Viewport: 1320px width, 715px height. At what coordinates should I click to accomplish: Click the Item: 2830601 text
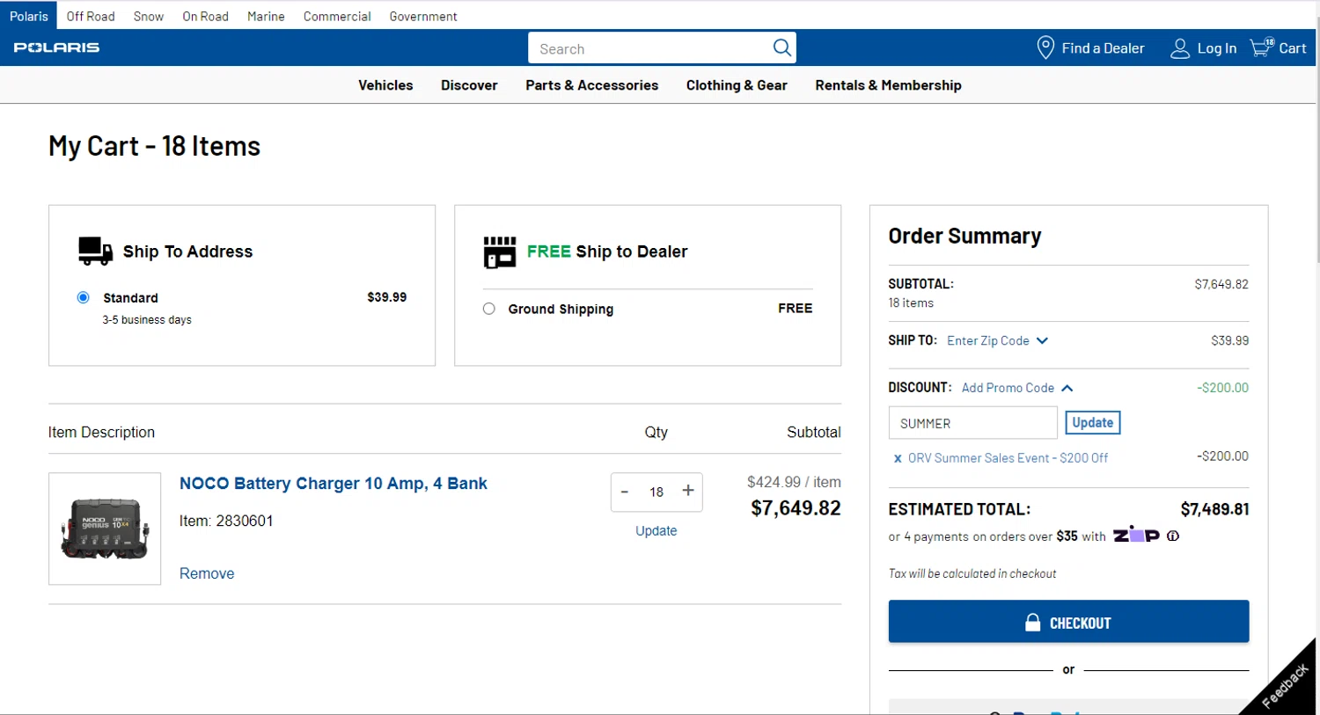[226, 521]
